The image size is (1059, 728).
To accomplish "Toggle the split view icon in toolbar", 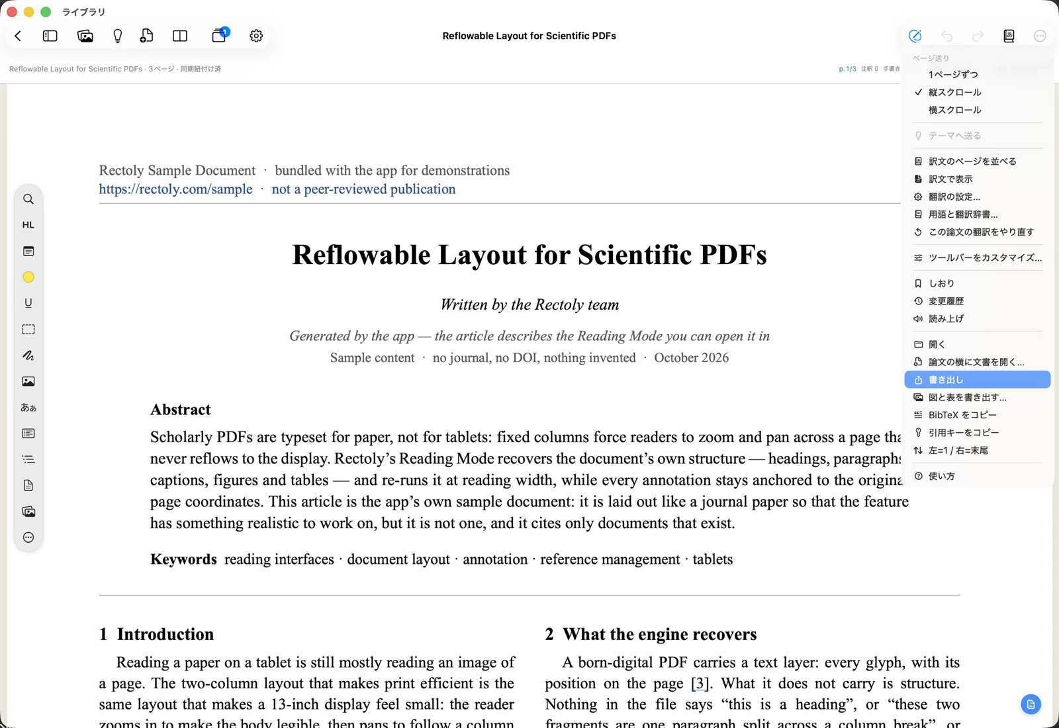I will pyautogui.click(x=180, y=36).
